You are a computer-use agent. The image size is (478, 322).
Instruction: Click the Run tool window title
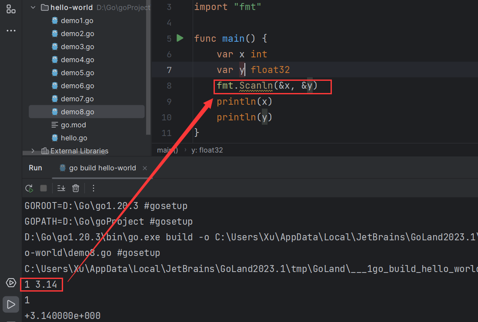[35, 168]
